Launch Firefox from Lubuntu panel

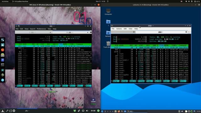click(x=119, y=111)
